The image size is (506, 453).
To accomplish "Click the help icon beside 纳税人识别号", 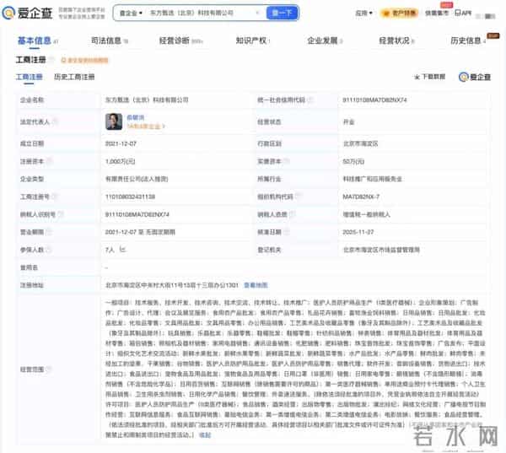I will (x=61, y=213).
